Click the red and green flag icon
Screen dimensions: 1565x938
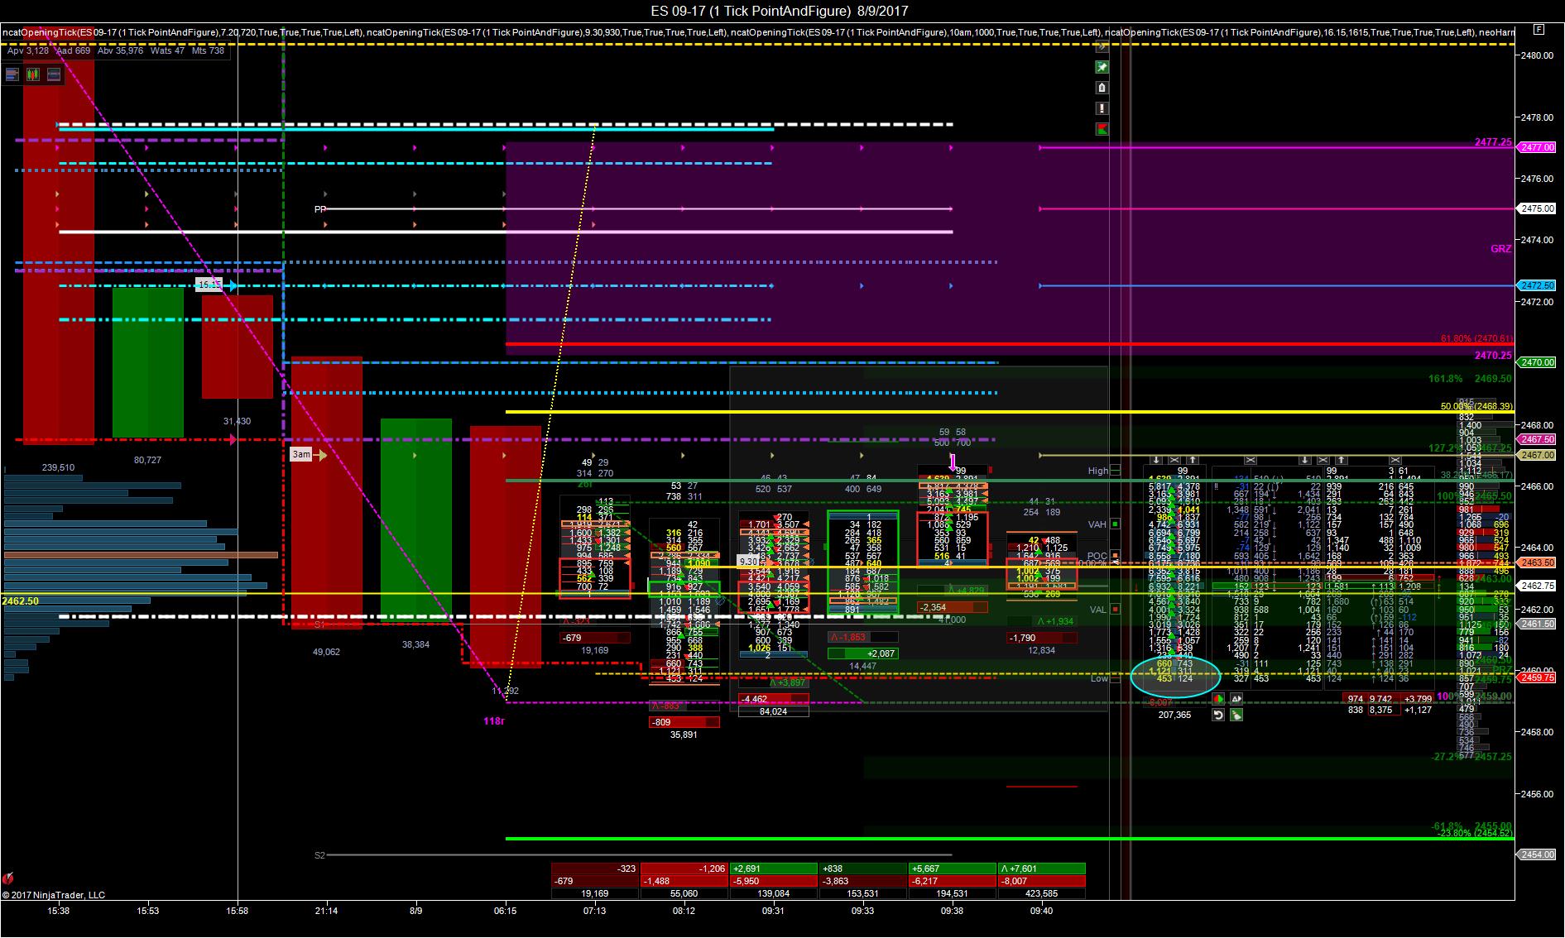coord(1102,129)
